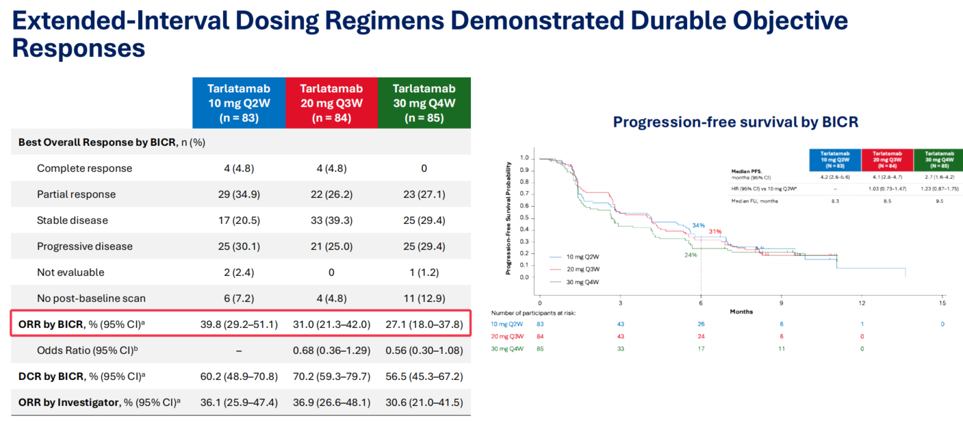Image resolution: width=963 pixels, height=421 pixels.
Task: Click the 'Complete response' row label
Action: [84, 168]
